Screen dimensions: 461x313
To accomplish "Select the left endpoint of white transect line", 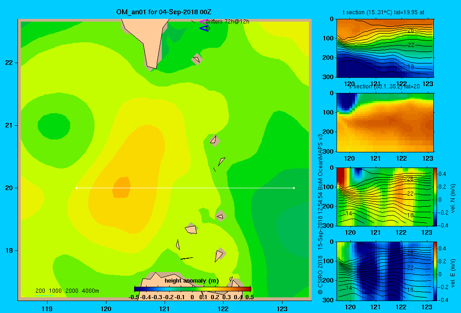I will click(x=77, y=188).
